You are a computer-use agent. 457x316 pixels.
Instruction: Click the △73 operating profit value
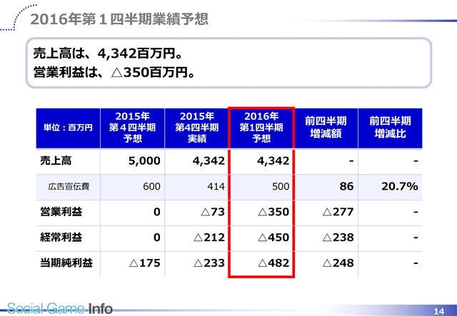(x=213, y=212)
